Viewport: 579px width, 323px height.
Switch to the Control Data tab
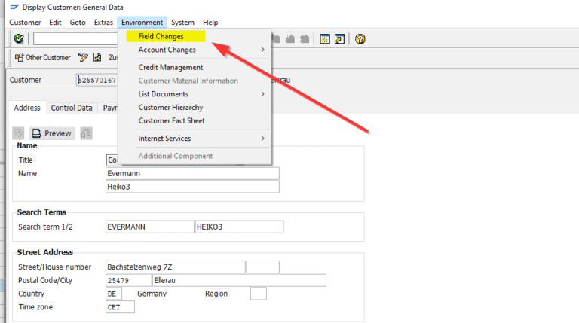(72, 108)
